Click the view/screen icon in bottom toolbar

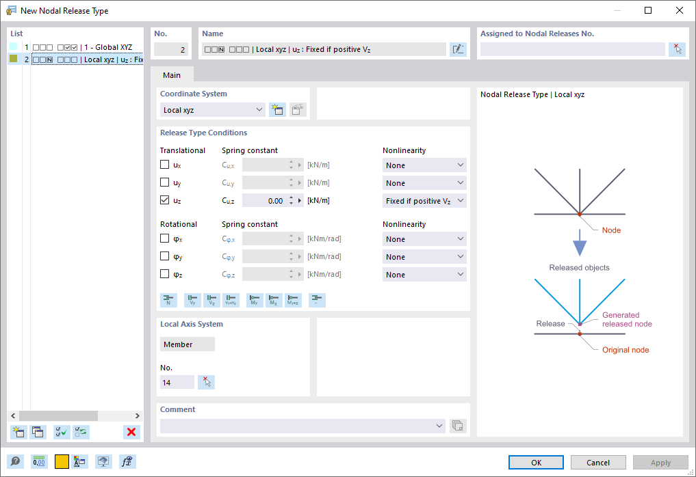103,461
